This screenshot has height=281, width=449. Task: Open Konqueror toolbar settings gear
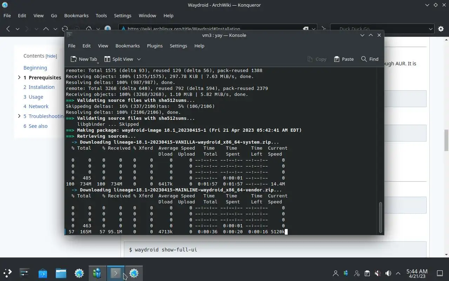(x=441, y=29)
